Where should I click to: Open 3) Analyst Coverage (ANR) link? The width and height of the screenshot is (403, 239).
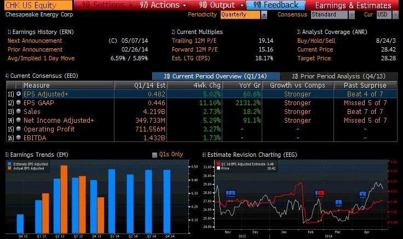(332, 32)
